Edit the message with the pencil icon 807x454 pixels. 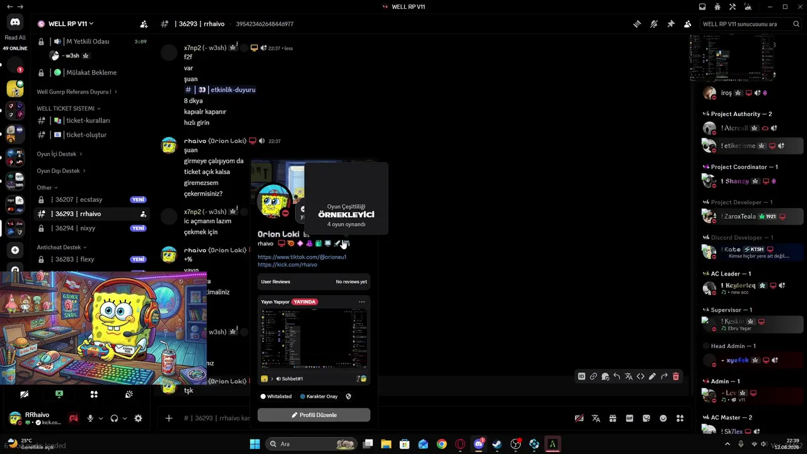(653, 376)
